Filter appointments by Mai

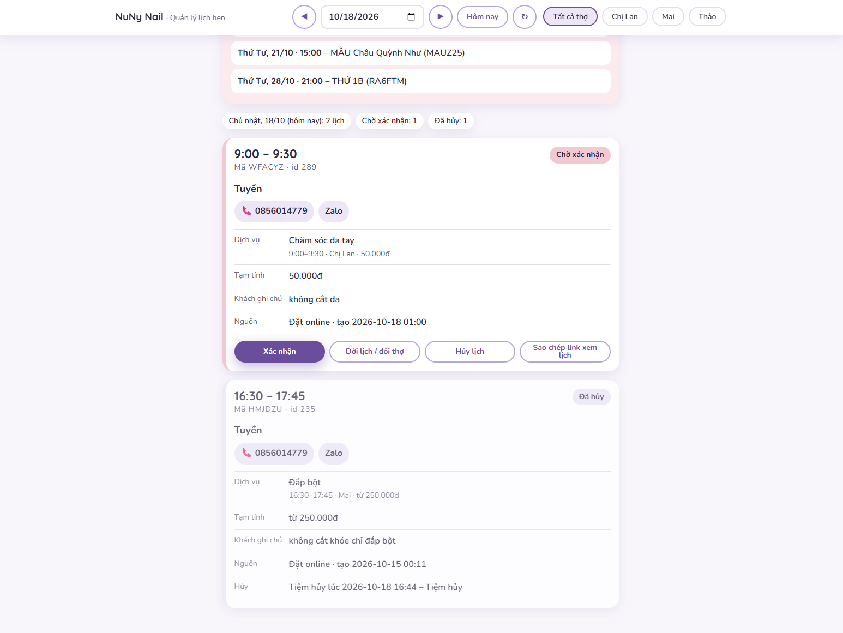click(x=668, y=16)
